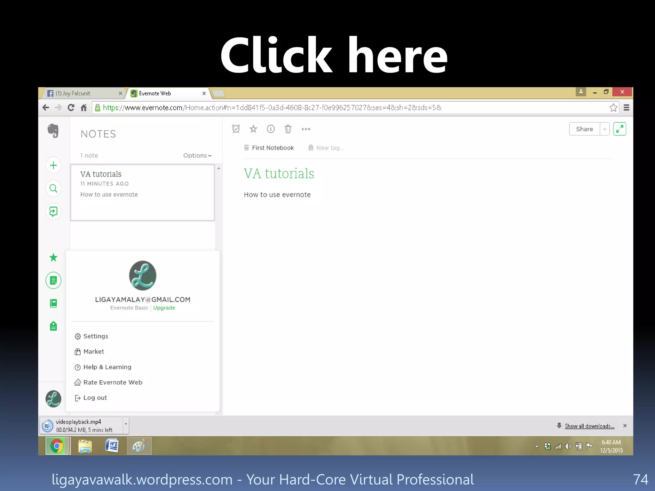655x491 pixels.
Task: Click the green plus New Note icon
Action: [53, 165]
